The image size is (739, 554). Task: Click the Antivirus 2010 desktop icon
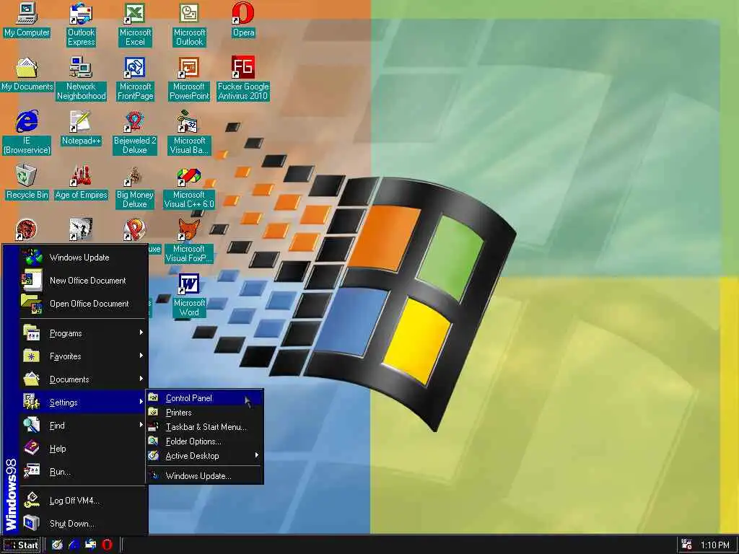243,79
